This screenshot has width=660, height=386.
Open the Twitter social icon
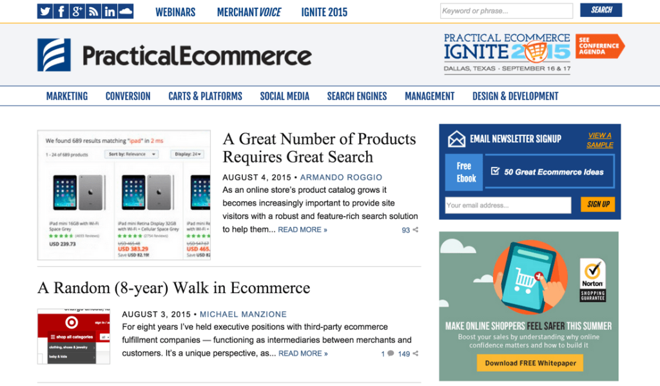tap(44, 10)
